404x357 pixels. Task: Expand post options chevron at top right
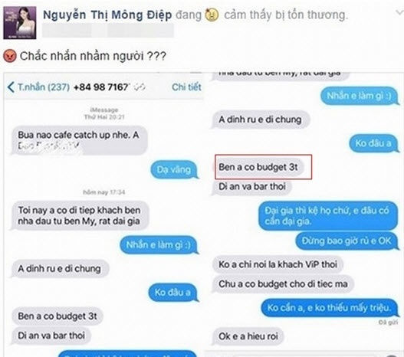pos(399,12)
